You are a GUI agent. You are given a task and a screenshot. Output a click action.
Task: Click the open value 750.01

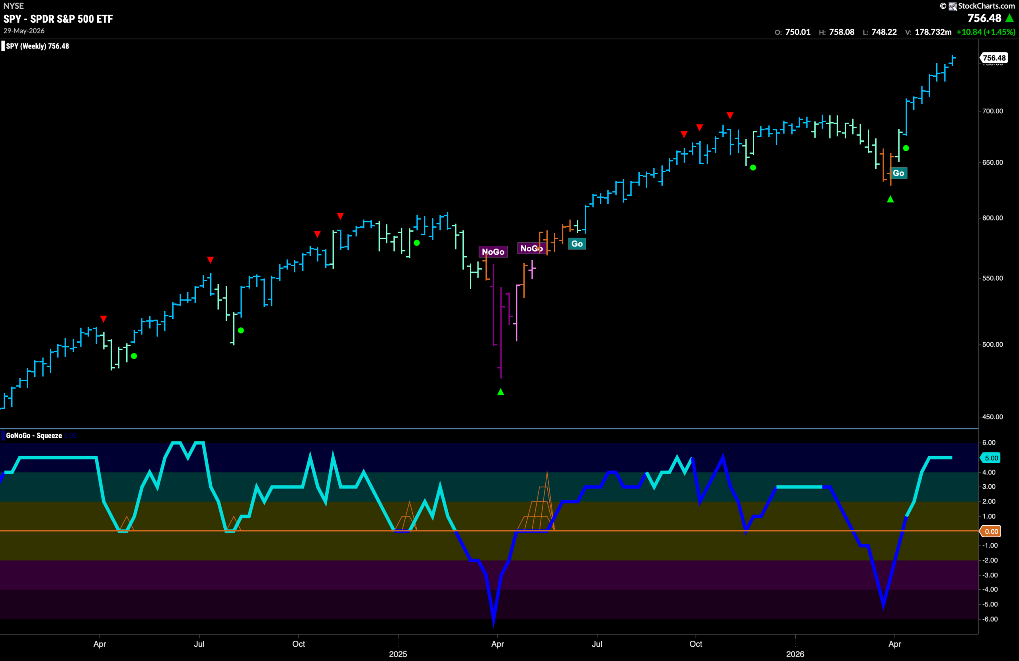pos(798,32)
